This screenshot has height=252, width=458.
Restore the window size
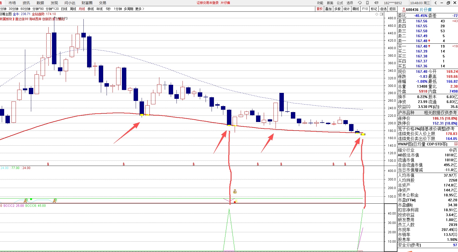click(x=448, y=3)
